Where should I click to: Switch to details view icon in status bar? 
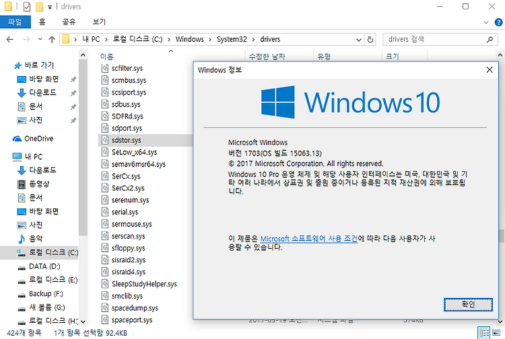point(484,332)
